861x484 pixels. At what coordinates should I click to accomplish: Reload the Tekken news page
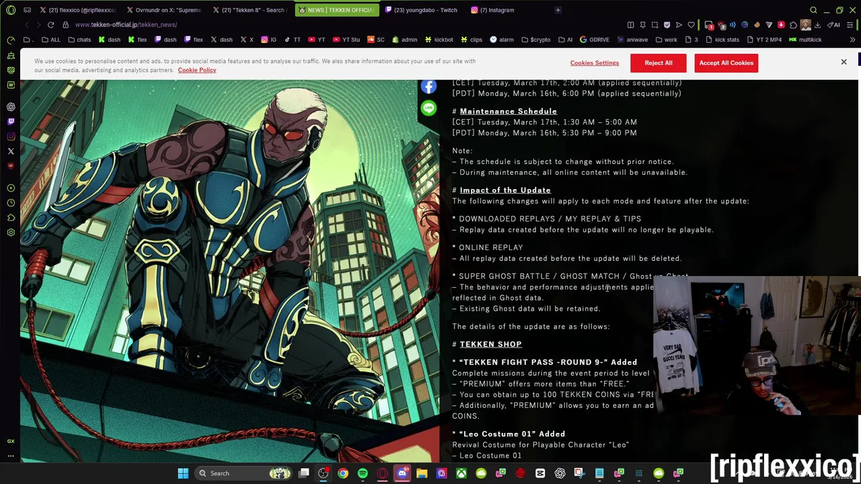[50, 25]
